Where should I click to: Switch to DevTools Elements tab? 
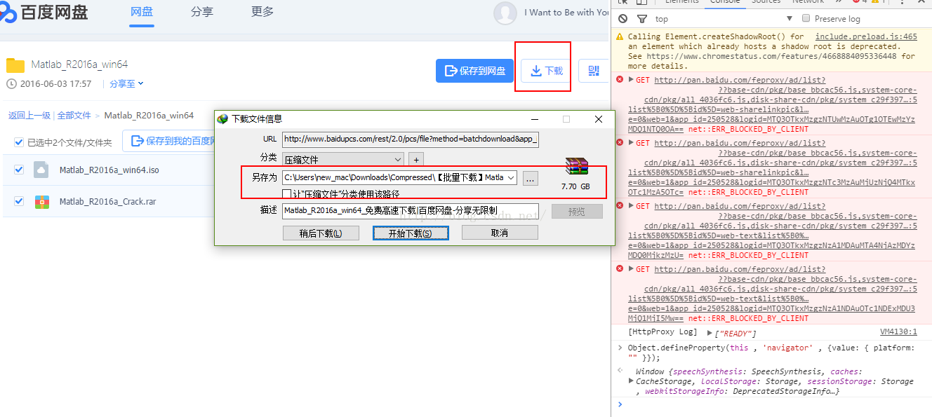click(x=681, y=1)
